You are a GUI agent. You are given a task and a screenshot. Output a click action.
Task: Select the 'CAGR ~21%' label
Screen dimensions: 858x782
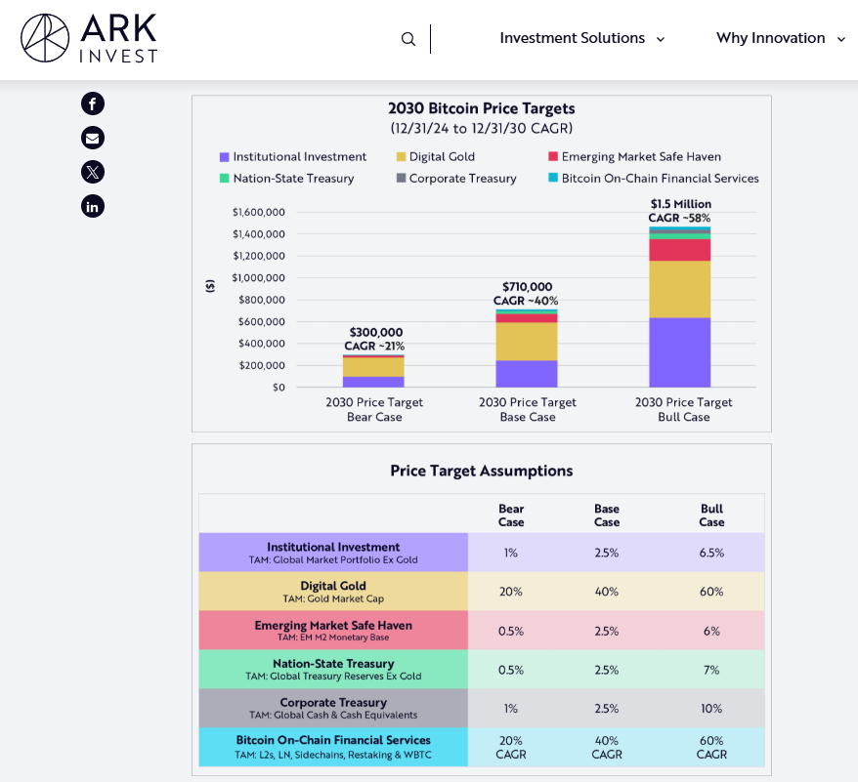pyautogui.click(x=374, y=347)
